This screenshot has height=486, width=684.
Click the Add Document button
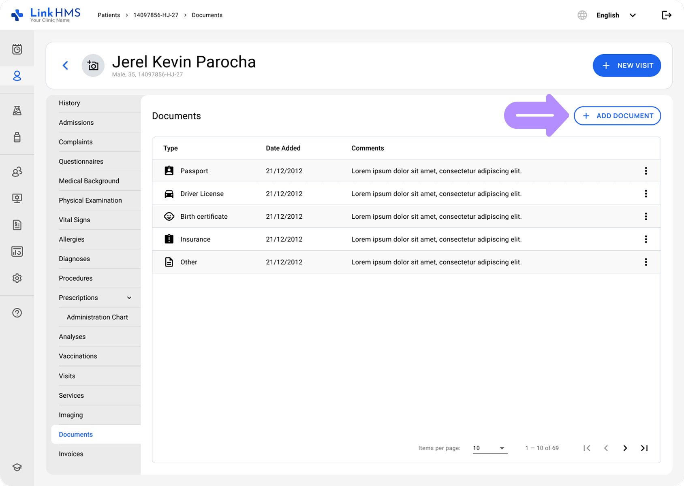pos(617,116)
